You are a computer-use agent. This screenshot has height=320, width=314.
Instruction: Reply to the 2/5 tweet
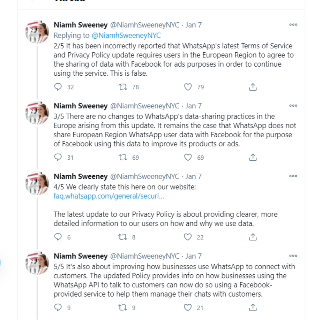58,87
